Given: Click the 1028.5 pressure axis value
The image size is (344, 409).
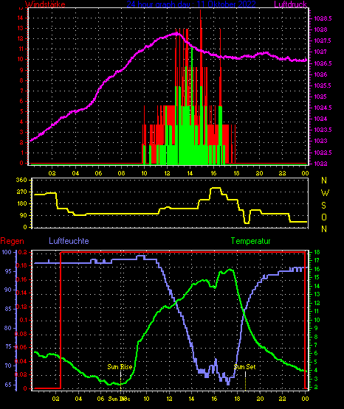Looking at the screenshot, I should tap(323, 18).
